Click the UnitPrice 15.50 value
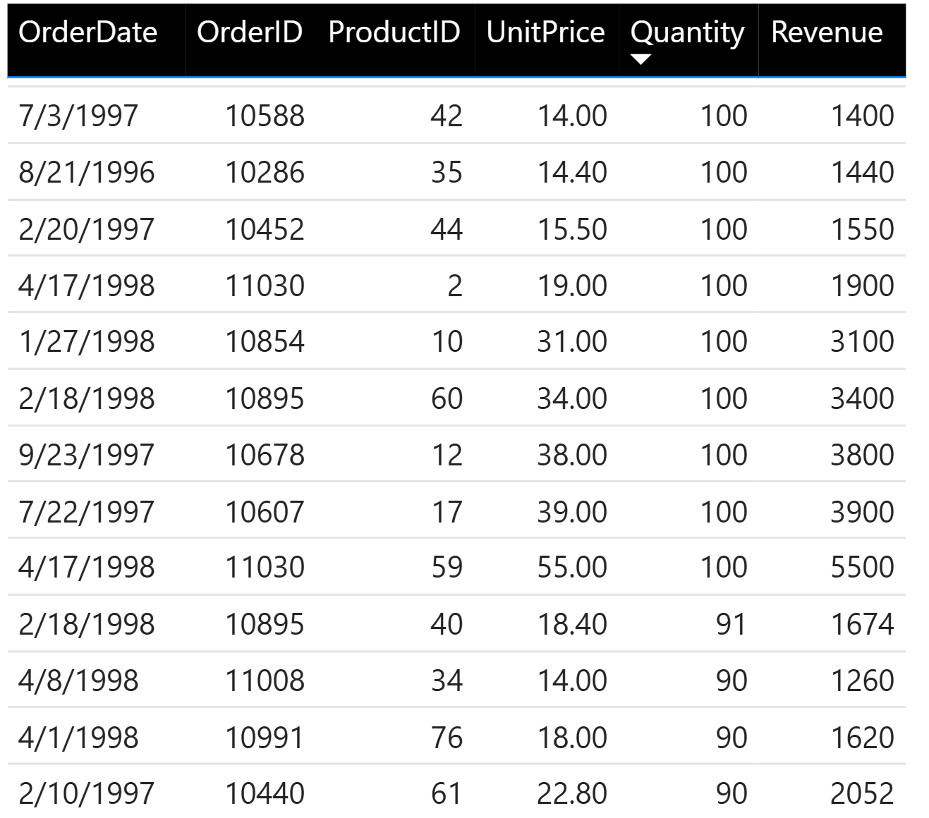This screenshot has height=818, width=929. click(x=572, y=229)
